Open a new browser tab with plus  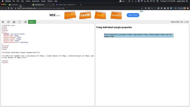coord(81,5)
